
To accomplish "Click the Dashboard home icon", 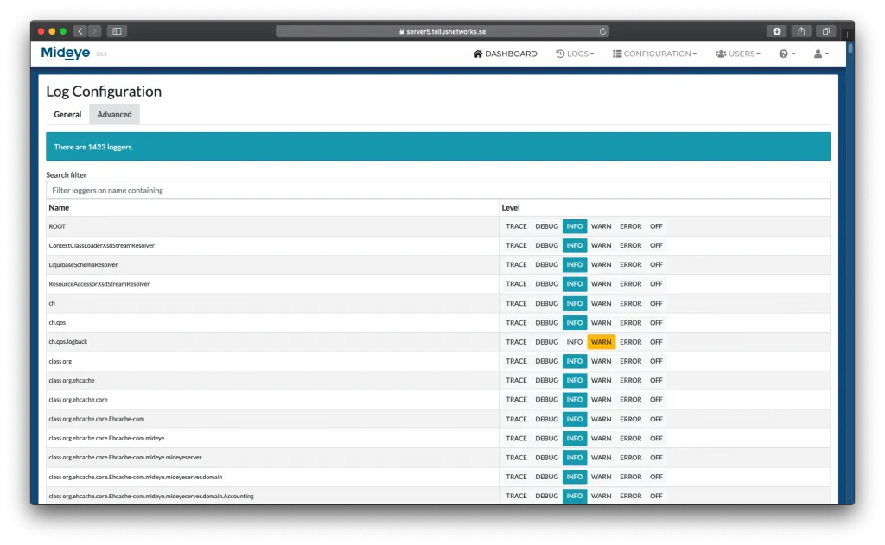I will pos(476,53).
